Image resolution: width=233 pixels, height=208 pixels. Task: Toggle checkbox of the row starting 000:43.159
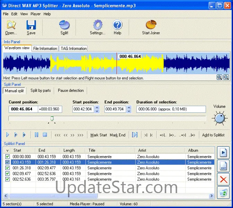7,162
